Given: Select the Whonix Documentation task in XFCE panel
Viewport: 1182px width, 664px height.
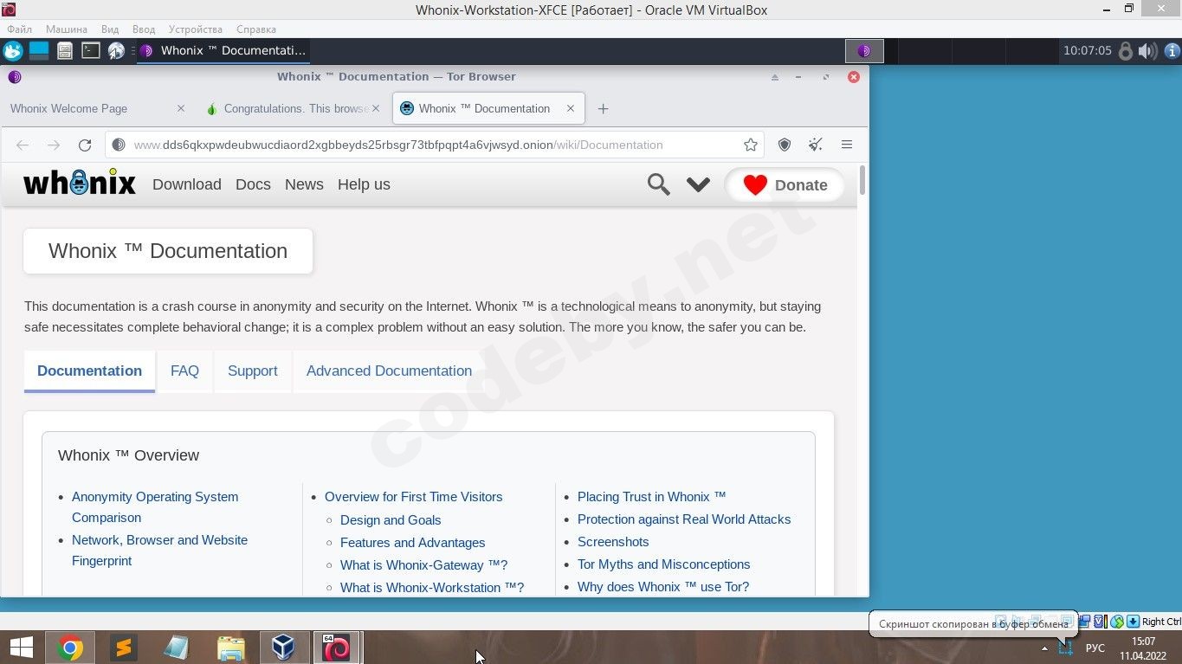Looking at the screenshot, I should [223, 51].
